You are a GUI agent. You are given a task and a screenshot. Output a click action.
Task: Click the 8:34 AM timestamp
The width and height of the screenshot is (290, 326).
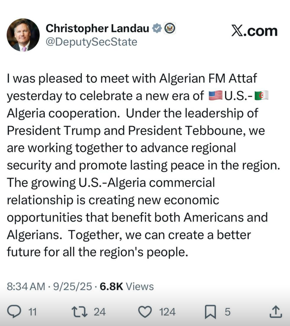tap(26, 286)
